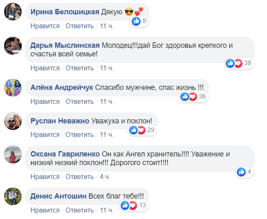
Task: Open reactions on Дарья Мыслинская's comment
Action: tap(238, 63)
